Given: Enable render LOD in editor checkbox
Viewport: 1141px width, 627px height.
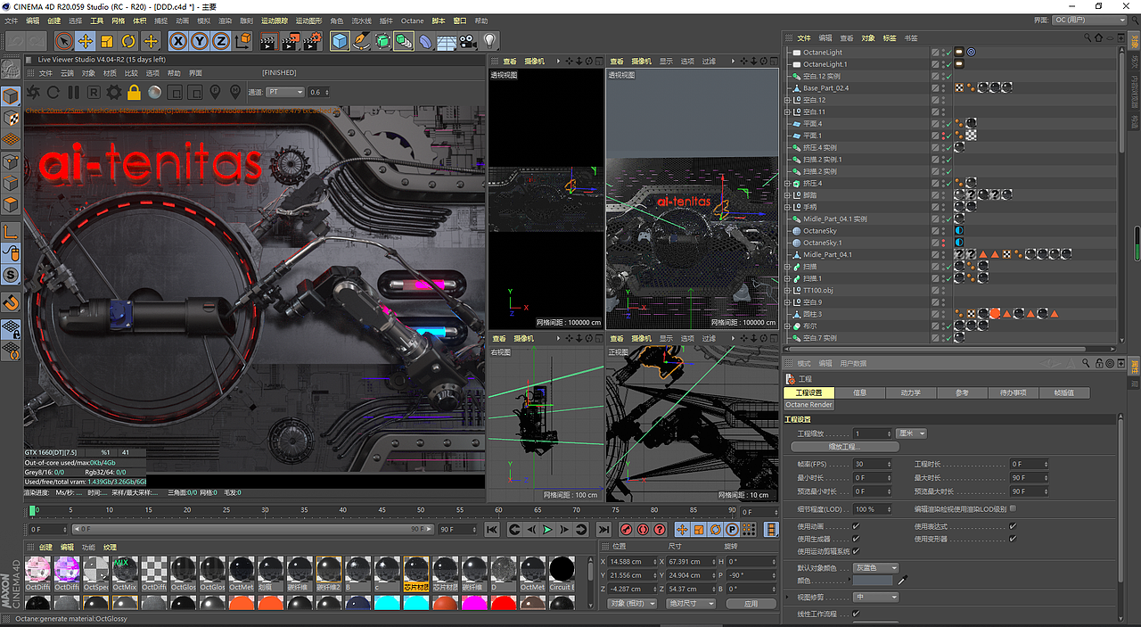Looking at the screenshot, I should click(1013, 508).
